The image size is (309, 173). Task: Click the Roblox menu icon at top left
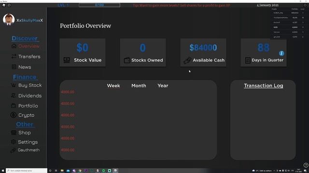(x=4, y=5)
